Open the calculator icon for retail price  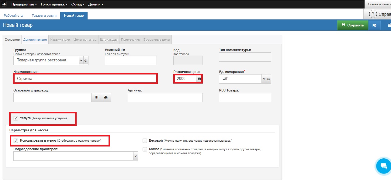(199, 79)
